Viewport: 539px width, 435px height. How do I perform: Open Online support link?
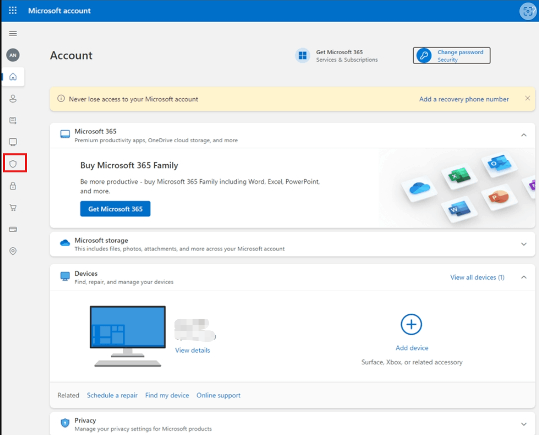[x=218, y=395]
